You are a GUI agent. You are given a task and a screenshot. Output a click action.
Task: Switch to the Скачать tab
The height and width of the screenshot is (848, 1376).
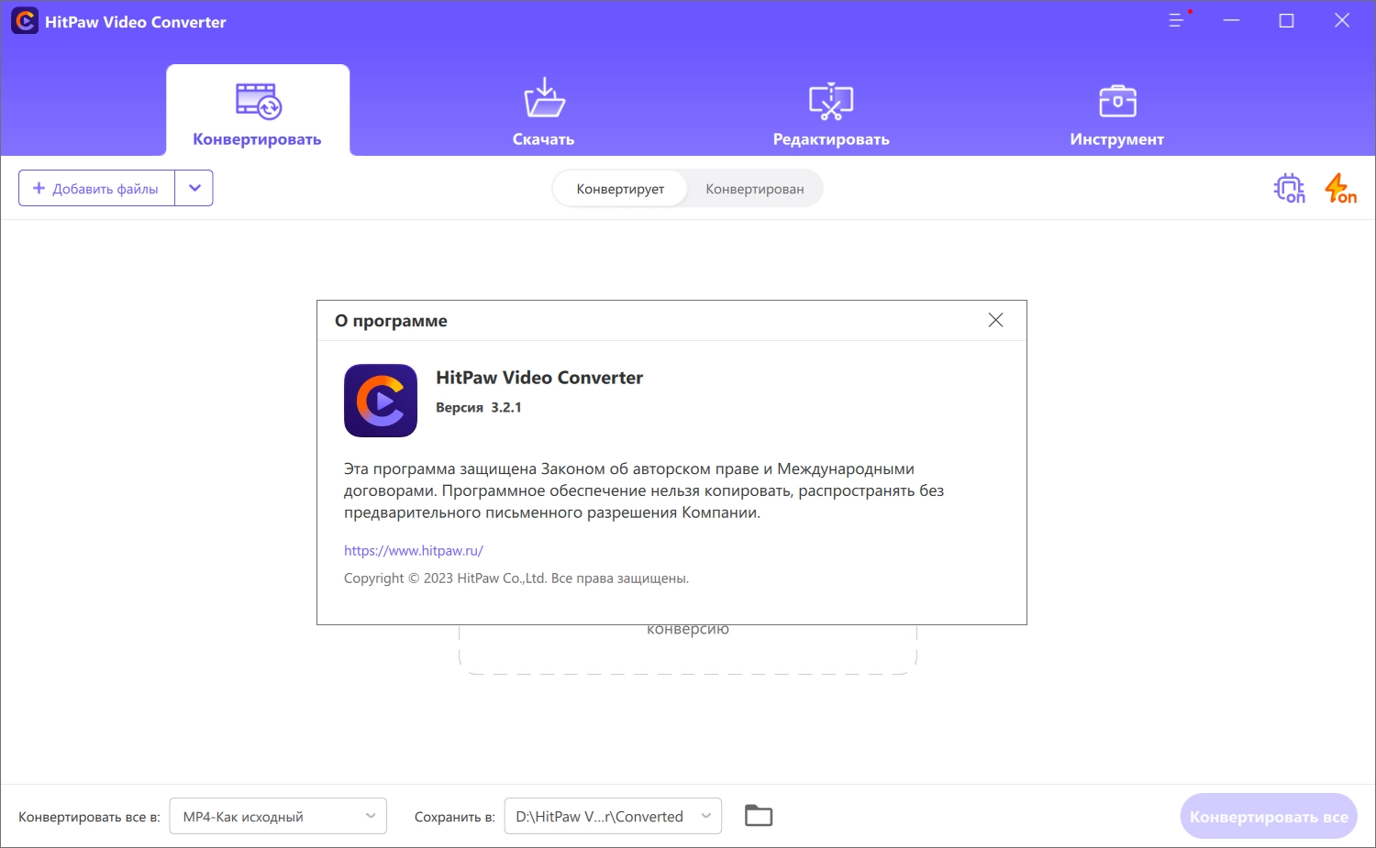point(544,112)
